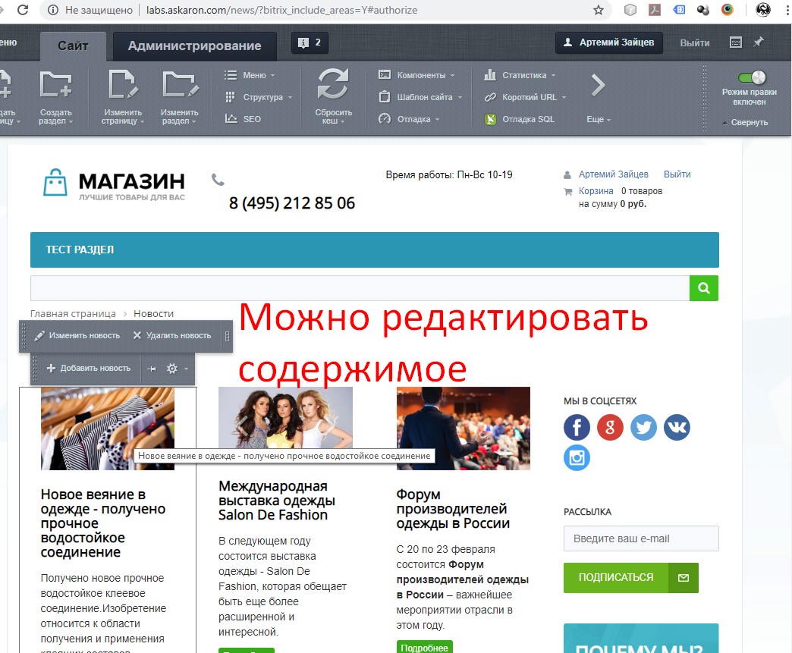Follow the Корзина link
The height and width of the screenshot is (653, 792).
coord(596,191)
